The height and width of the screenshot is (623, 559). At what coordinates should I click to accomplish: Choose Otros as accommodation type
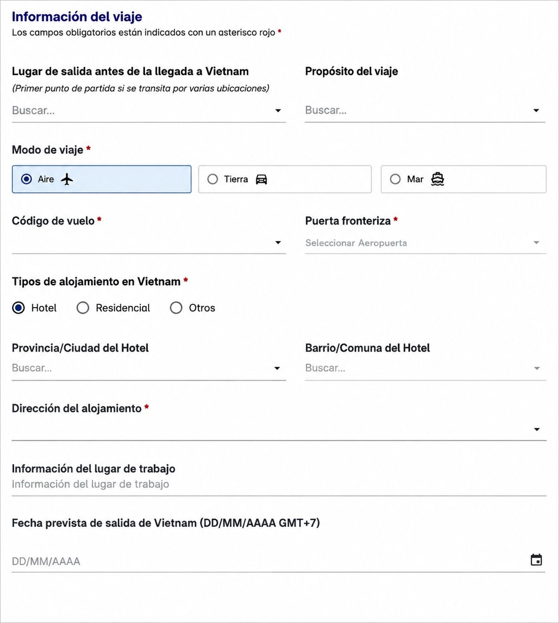176,308
